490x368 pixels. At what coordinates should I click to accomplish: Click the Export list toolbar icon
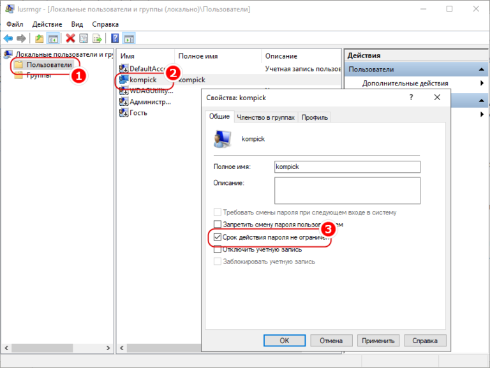pos(96,38)
